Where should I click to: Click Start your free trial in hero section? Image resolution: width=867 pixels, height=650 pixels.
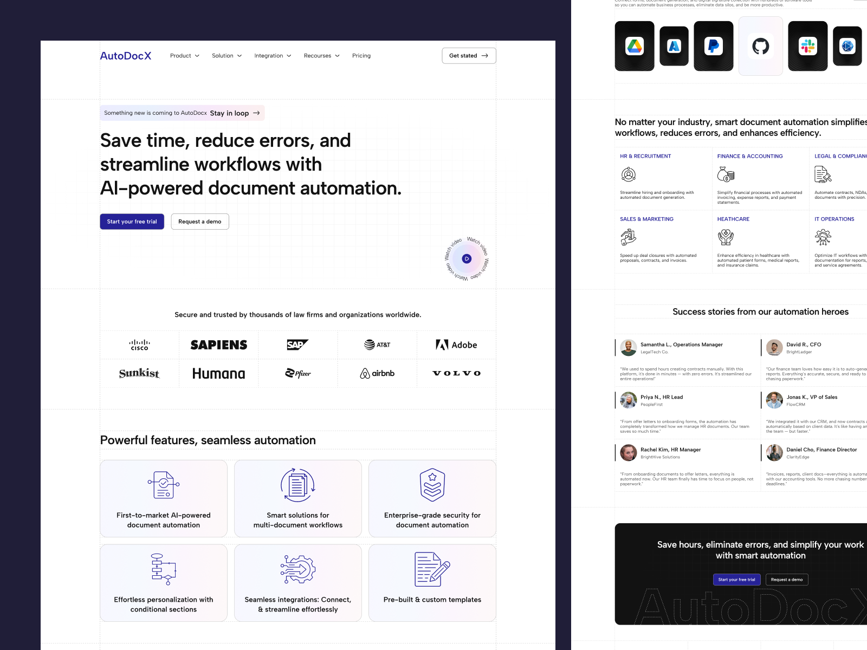[132, 222]
